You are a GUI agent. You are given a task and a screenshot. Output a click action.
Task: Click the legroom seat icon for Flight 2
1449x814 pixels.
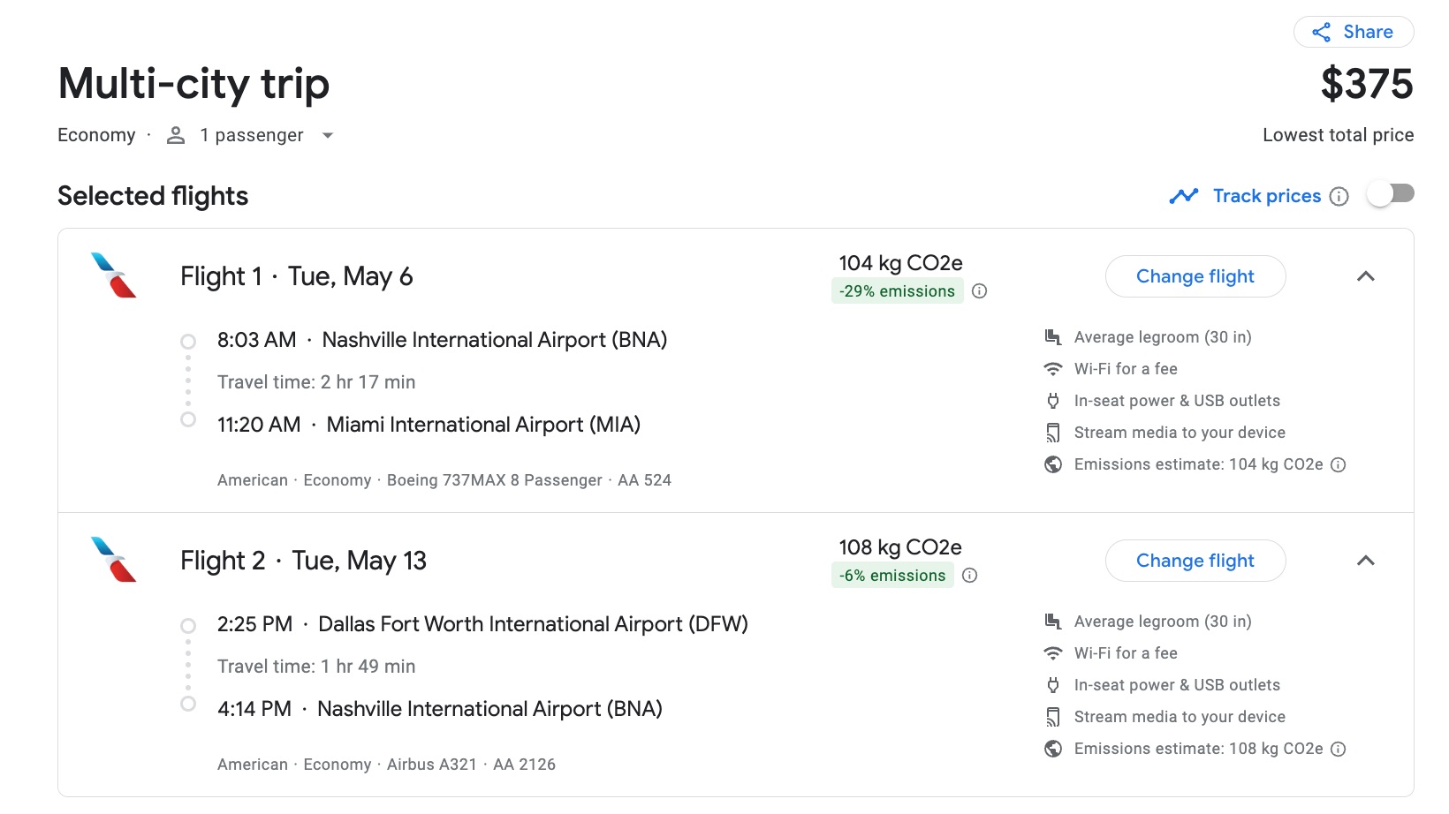coord(1052,621)
